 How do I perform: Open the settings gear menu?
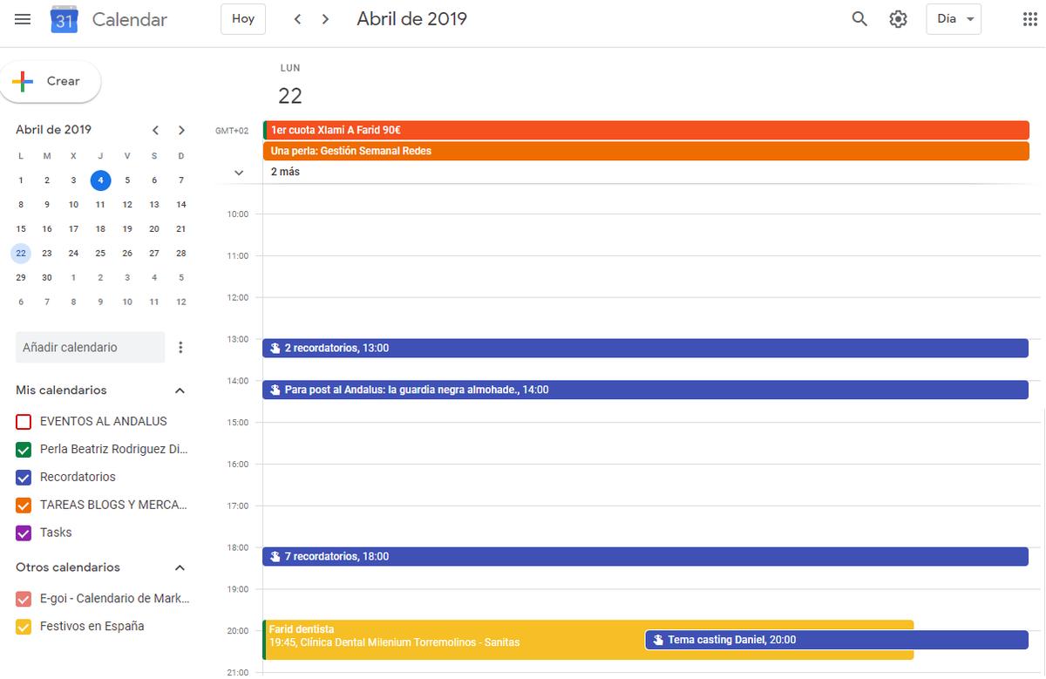[898, 19]
